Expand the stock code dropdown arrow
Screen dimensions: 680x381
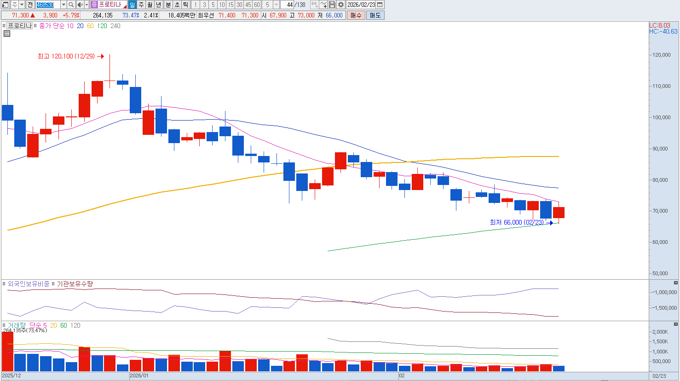click(x=63, y=5)
